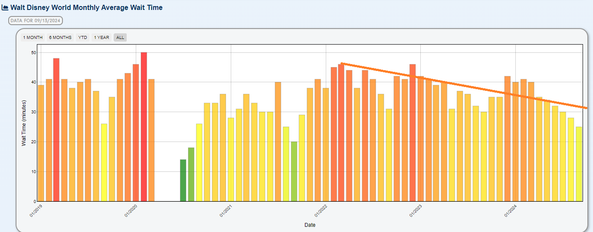The height and width of the screenshot is (232, 593).
Task: Select the 1 MONTH range button
Action: [x=33, y=38]
